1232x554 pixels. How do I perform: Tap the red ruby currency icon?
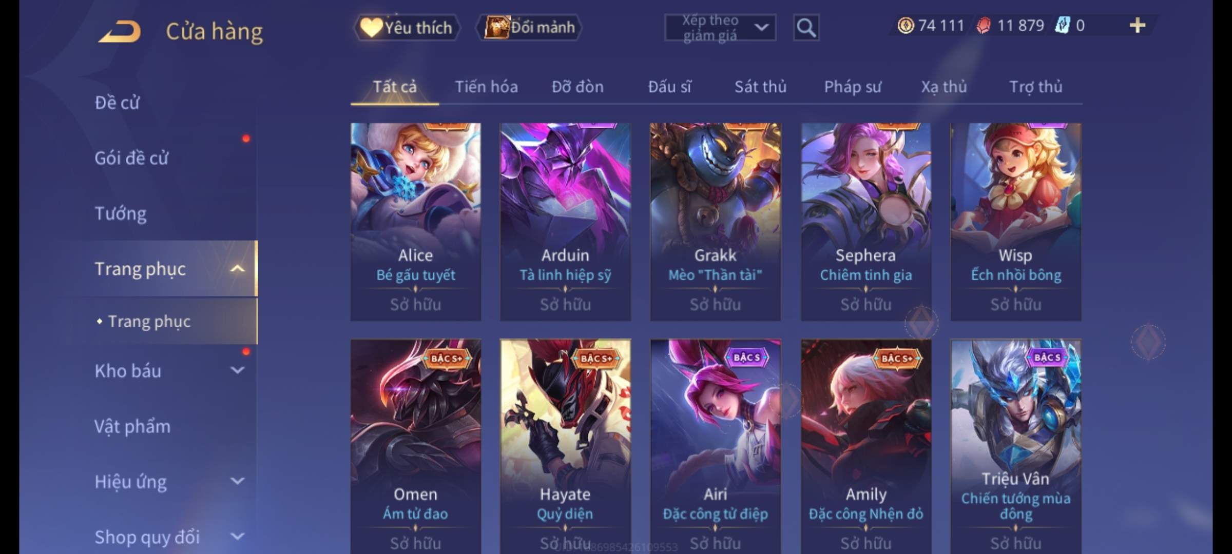(x=984, y=26)
